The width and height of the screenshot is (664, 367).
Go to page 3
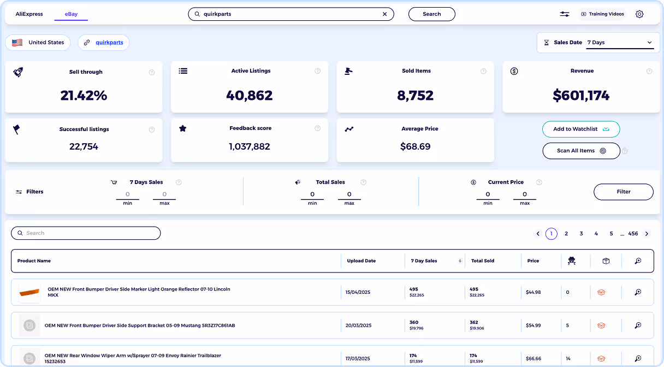click(582, 234)
